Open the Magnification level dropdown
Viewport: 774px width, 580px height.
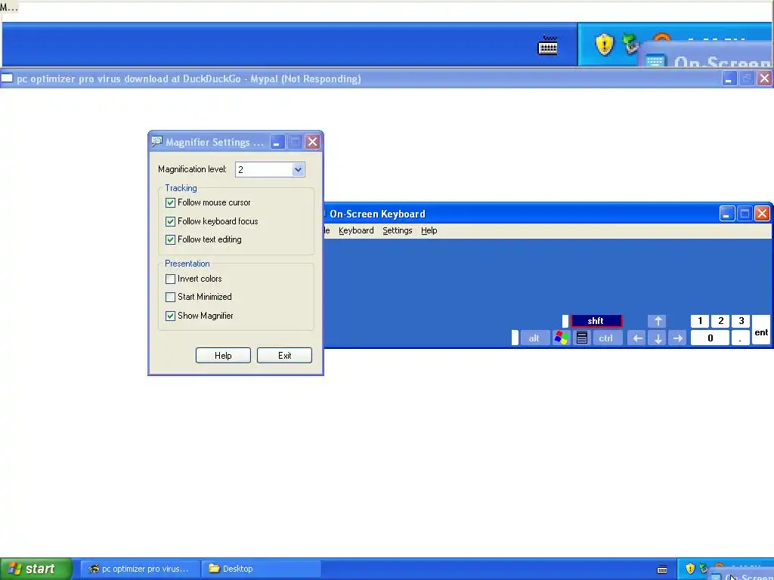point(298,170)
